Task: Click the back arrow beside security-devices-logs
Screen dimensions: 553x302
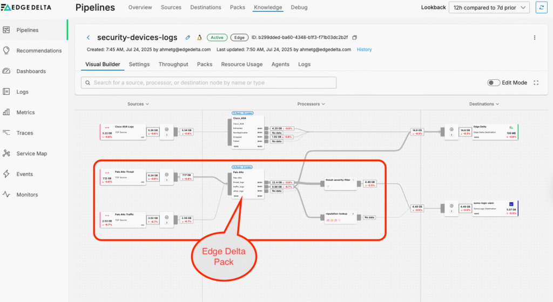Action: (x=89, y=38)
